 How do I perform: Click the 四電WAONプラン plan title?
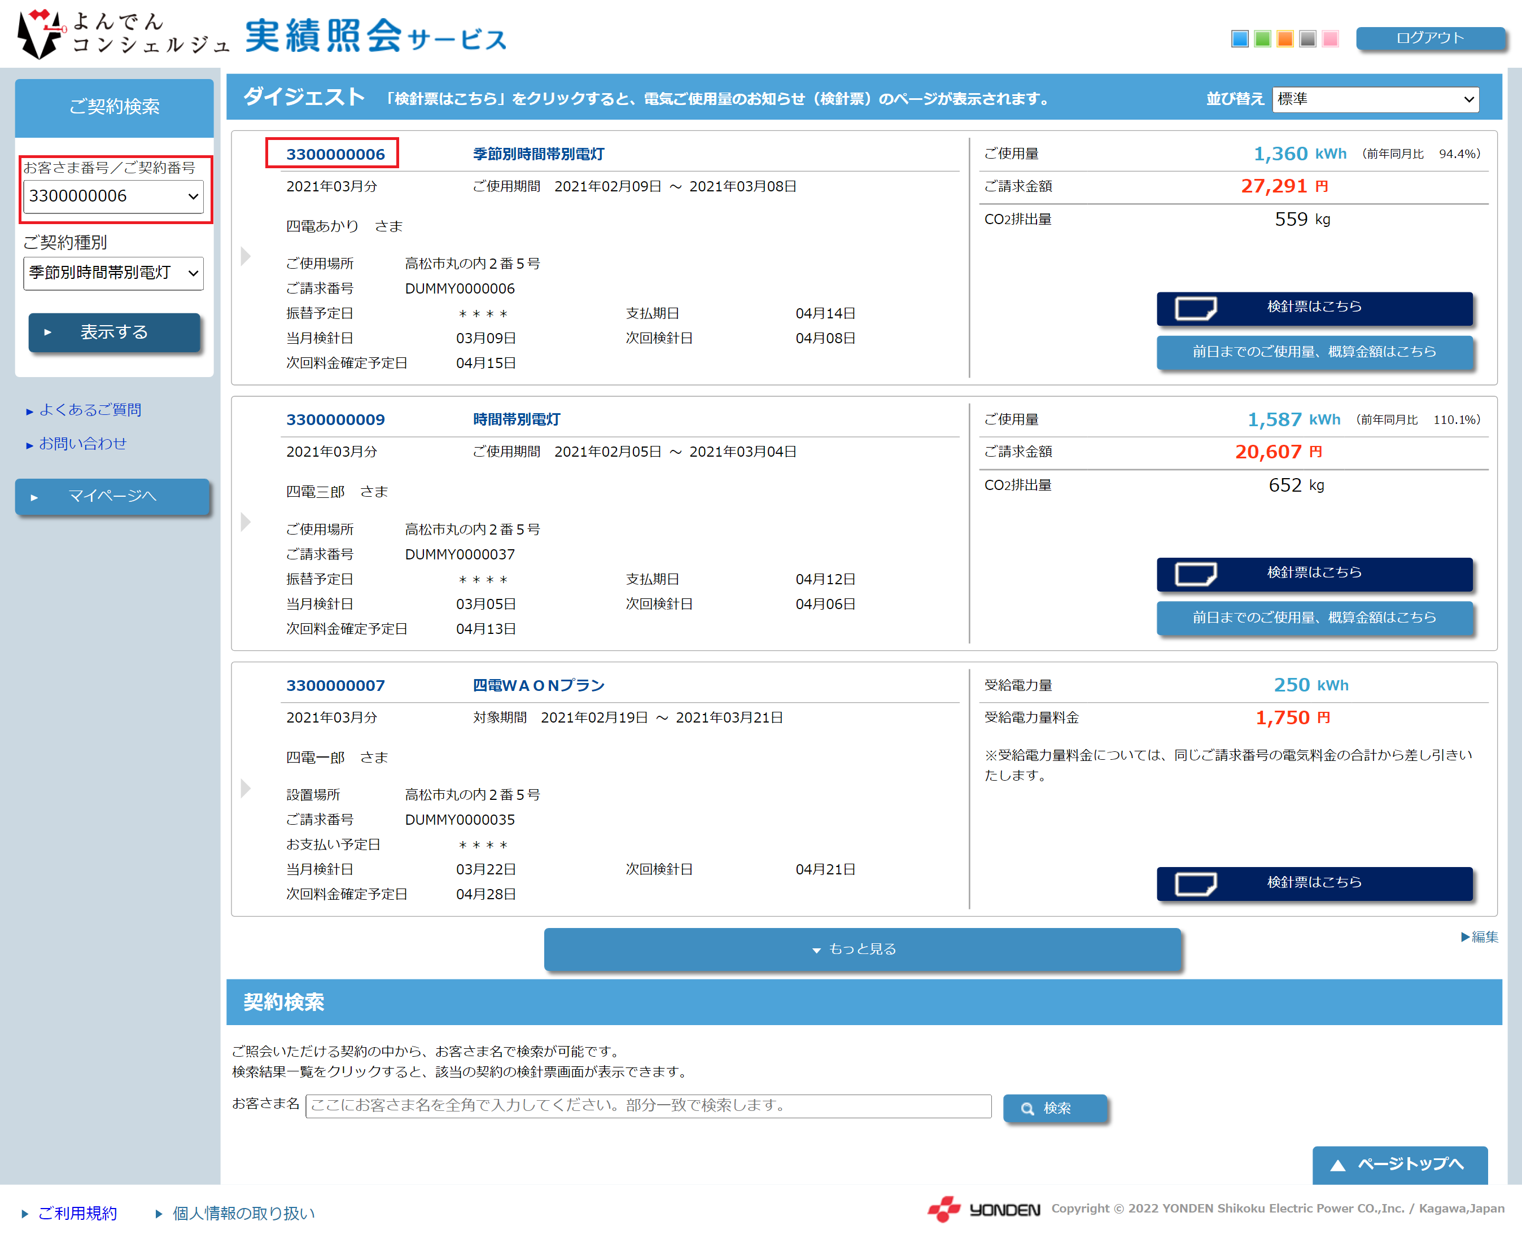click(539, 685)
